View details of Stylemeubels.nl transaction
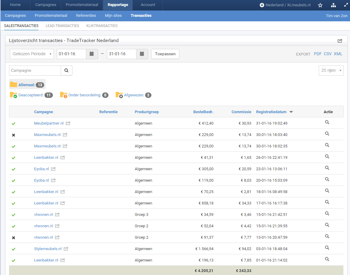The height and width of the screenshot is (275, 350). pyautogui.click(x=327, y=248)
